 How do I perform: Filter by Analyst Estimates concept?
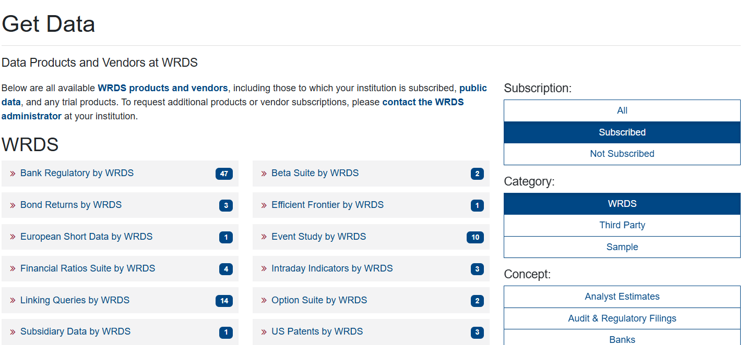622,297
